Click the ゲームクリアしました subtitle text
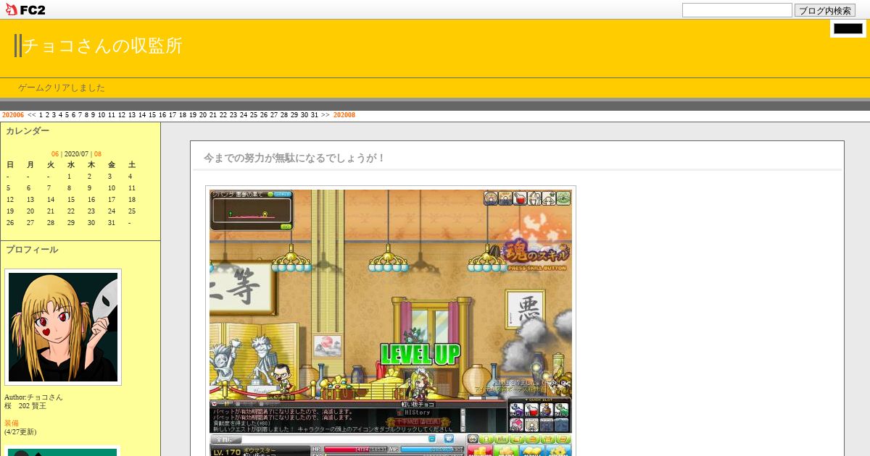This screenshot has width=870, height=456. pos(62,88)
